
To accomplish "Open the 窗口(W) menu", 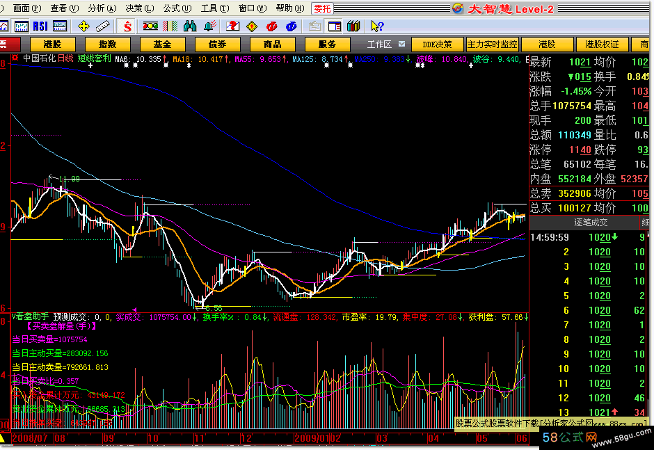I will coord(253,8).
